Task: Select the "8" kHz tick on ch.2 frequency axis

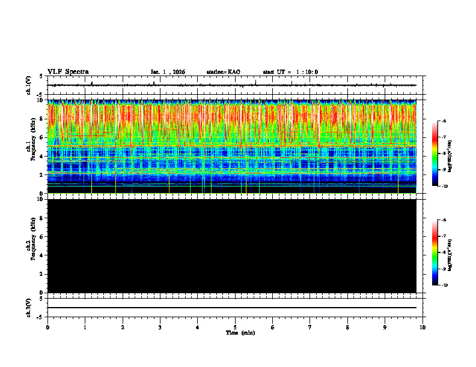Action: [x=42, y=218]
